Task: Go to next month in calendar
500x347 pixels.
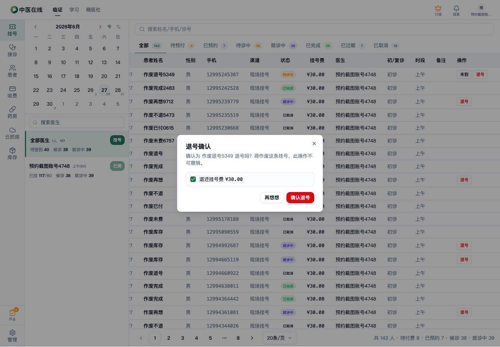Action: [100, 27]
